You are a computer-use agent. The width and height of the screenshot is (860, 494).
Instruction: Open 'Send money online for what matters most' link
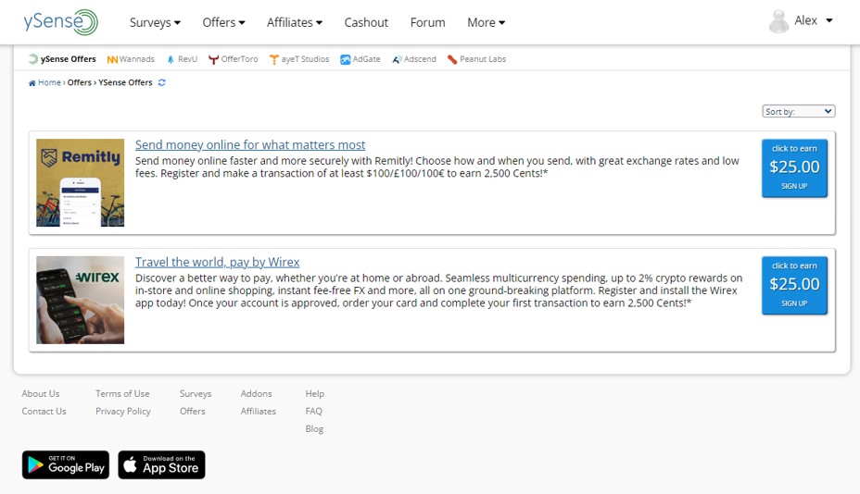pyautogui.click(x=250, y=144)
